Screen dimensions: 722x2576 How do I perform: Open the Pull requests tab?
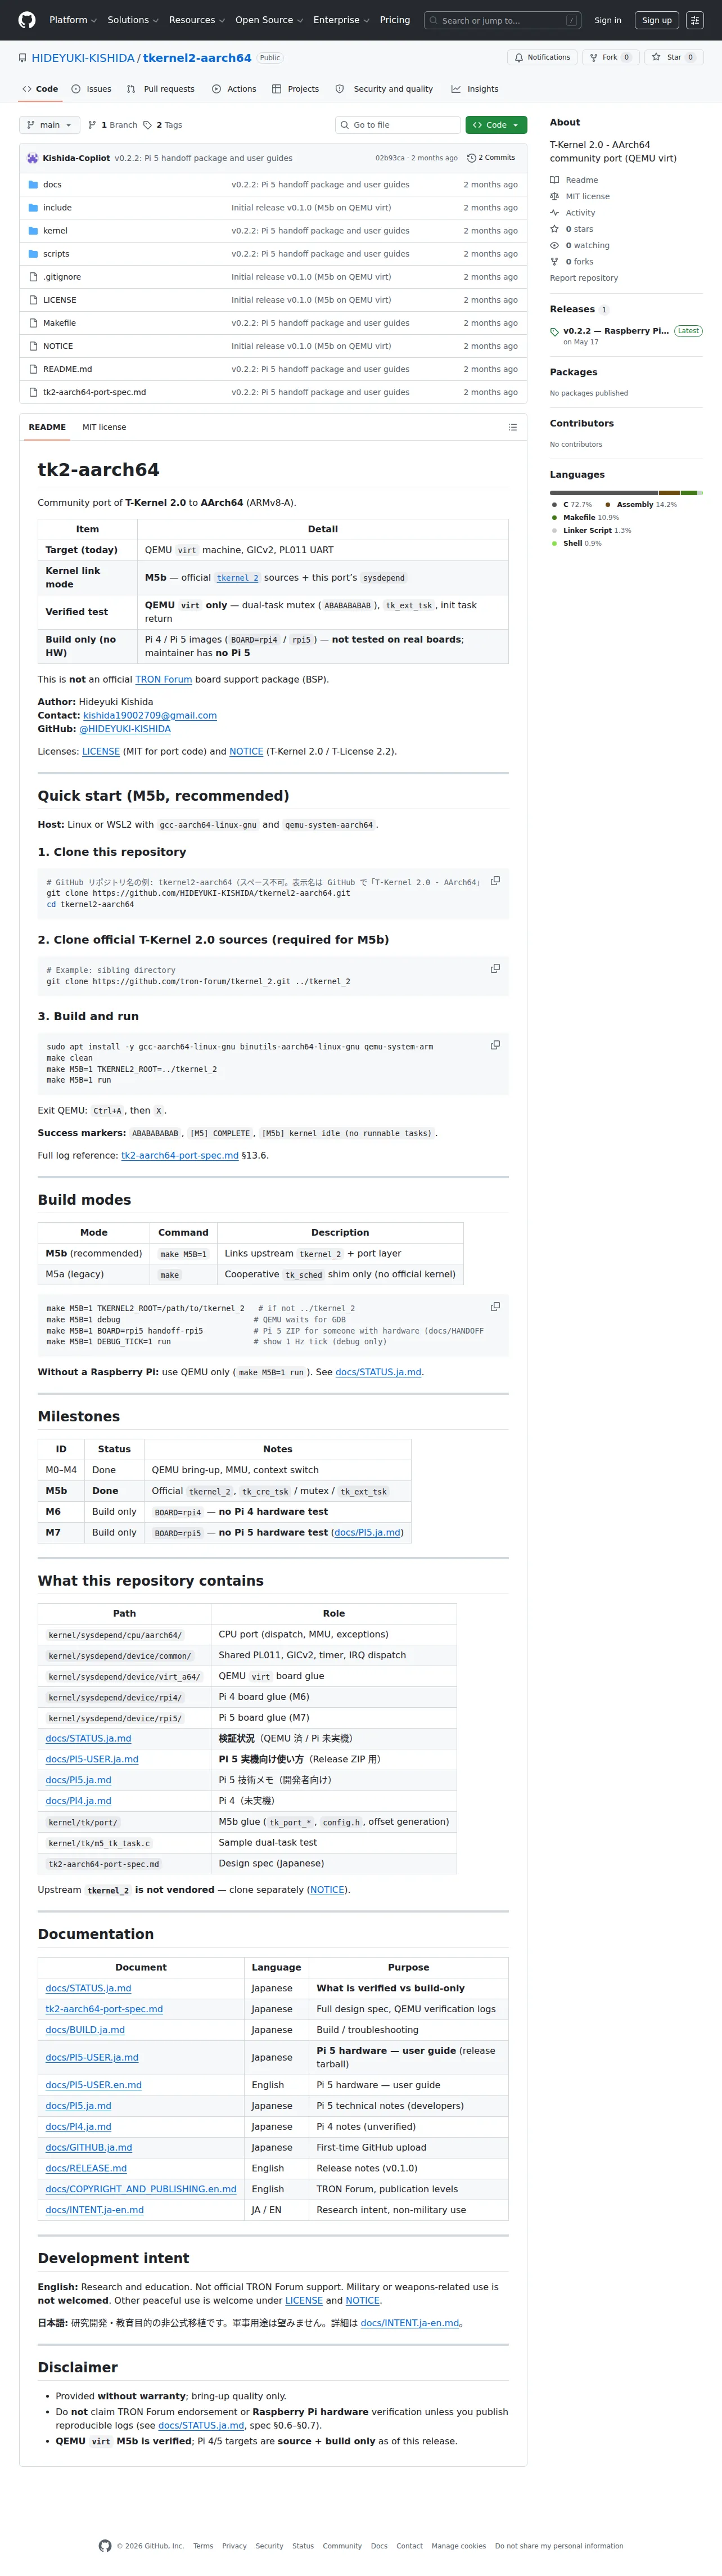coord(161,89)
